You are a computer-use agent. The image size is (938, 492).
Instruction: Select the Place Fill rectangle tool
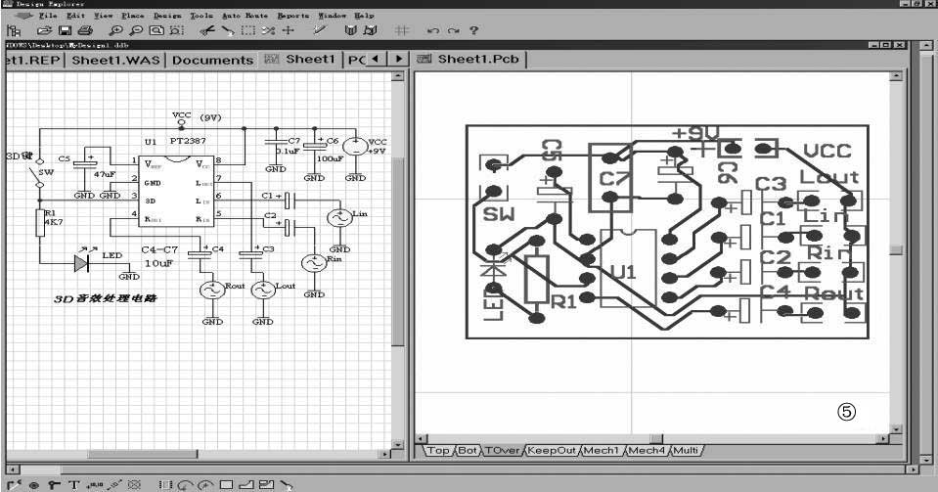(227, 484)
